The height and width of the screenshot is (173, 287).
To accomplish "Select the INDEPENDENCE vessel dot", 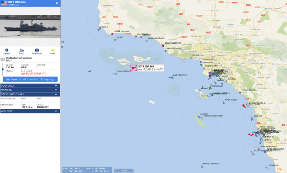I will tap(166, 51).
